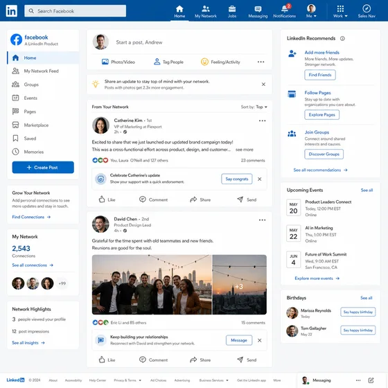Like Catherine Kim's post
The width and height of the screenshot is (388, 388).
click(x=107, y=200)
